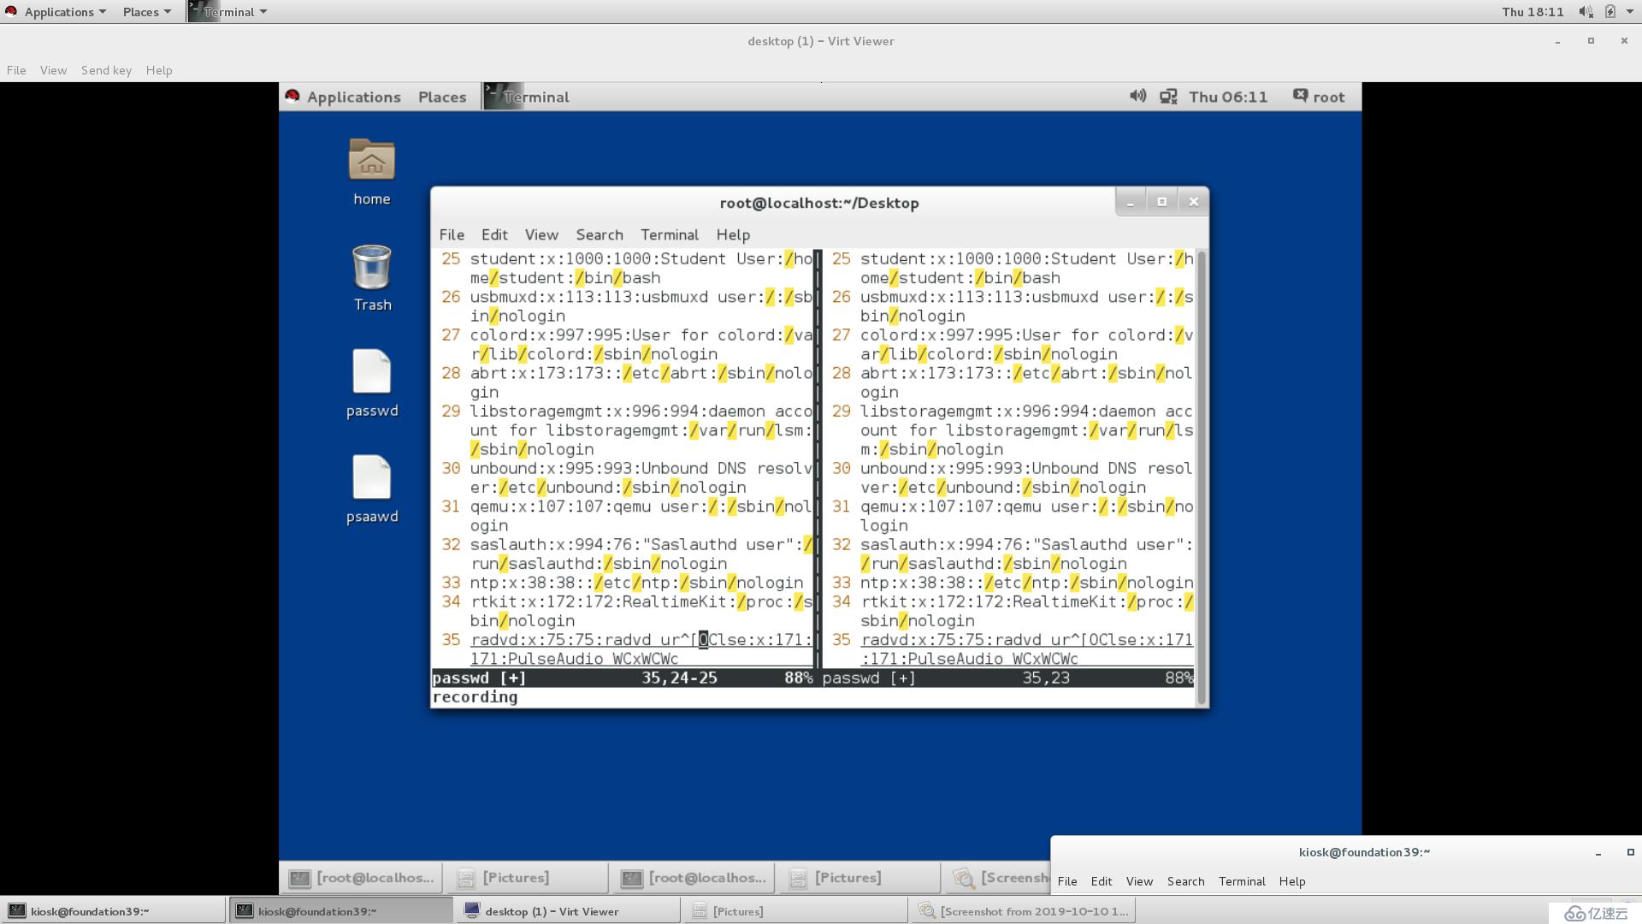Open Help menu in terminal
Image resolution: width=1642 pixels, height=924 pixels.
732,234
